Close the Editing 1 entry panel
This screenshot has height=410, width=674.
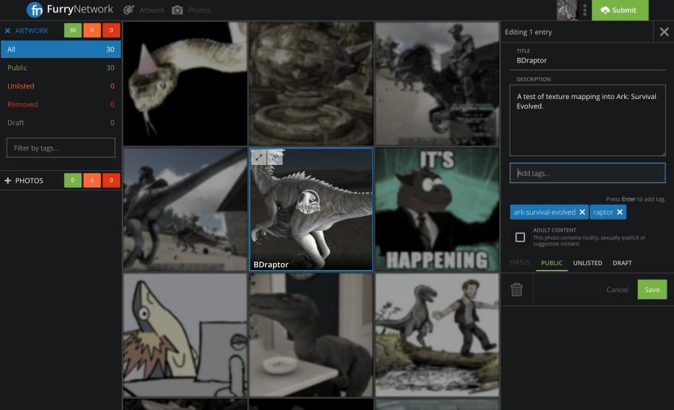click(664, 32)
